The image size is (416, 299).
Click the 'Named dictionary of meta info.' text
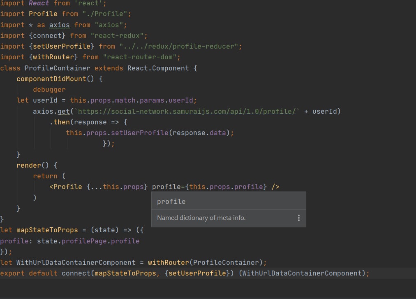point(201,218)
